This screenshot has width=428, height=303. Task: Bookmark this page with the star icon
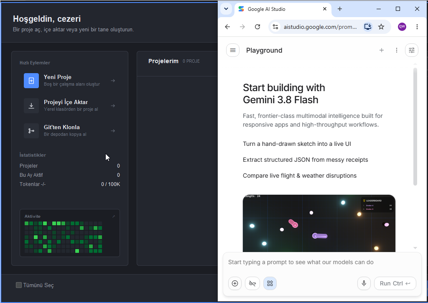coord(381,27)
